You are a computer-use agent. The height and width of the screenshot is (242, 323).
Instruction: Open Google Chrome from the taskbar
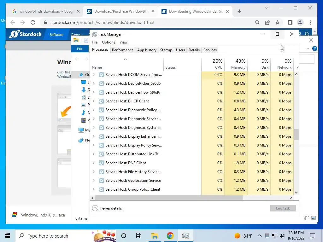[170, 236]
